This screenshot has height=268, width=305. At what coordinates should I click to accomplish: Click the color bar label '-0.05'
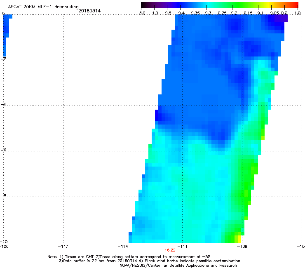[273, 13]
